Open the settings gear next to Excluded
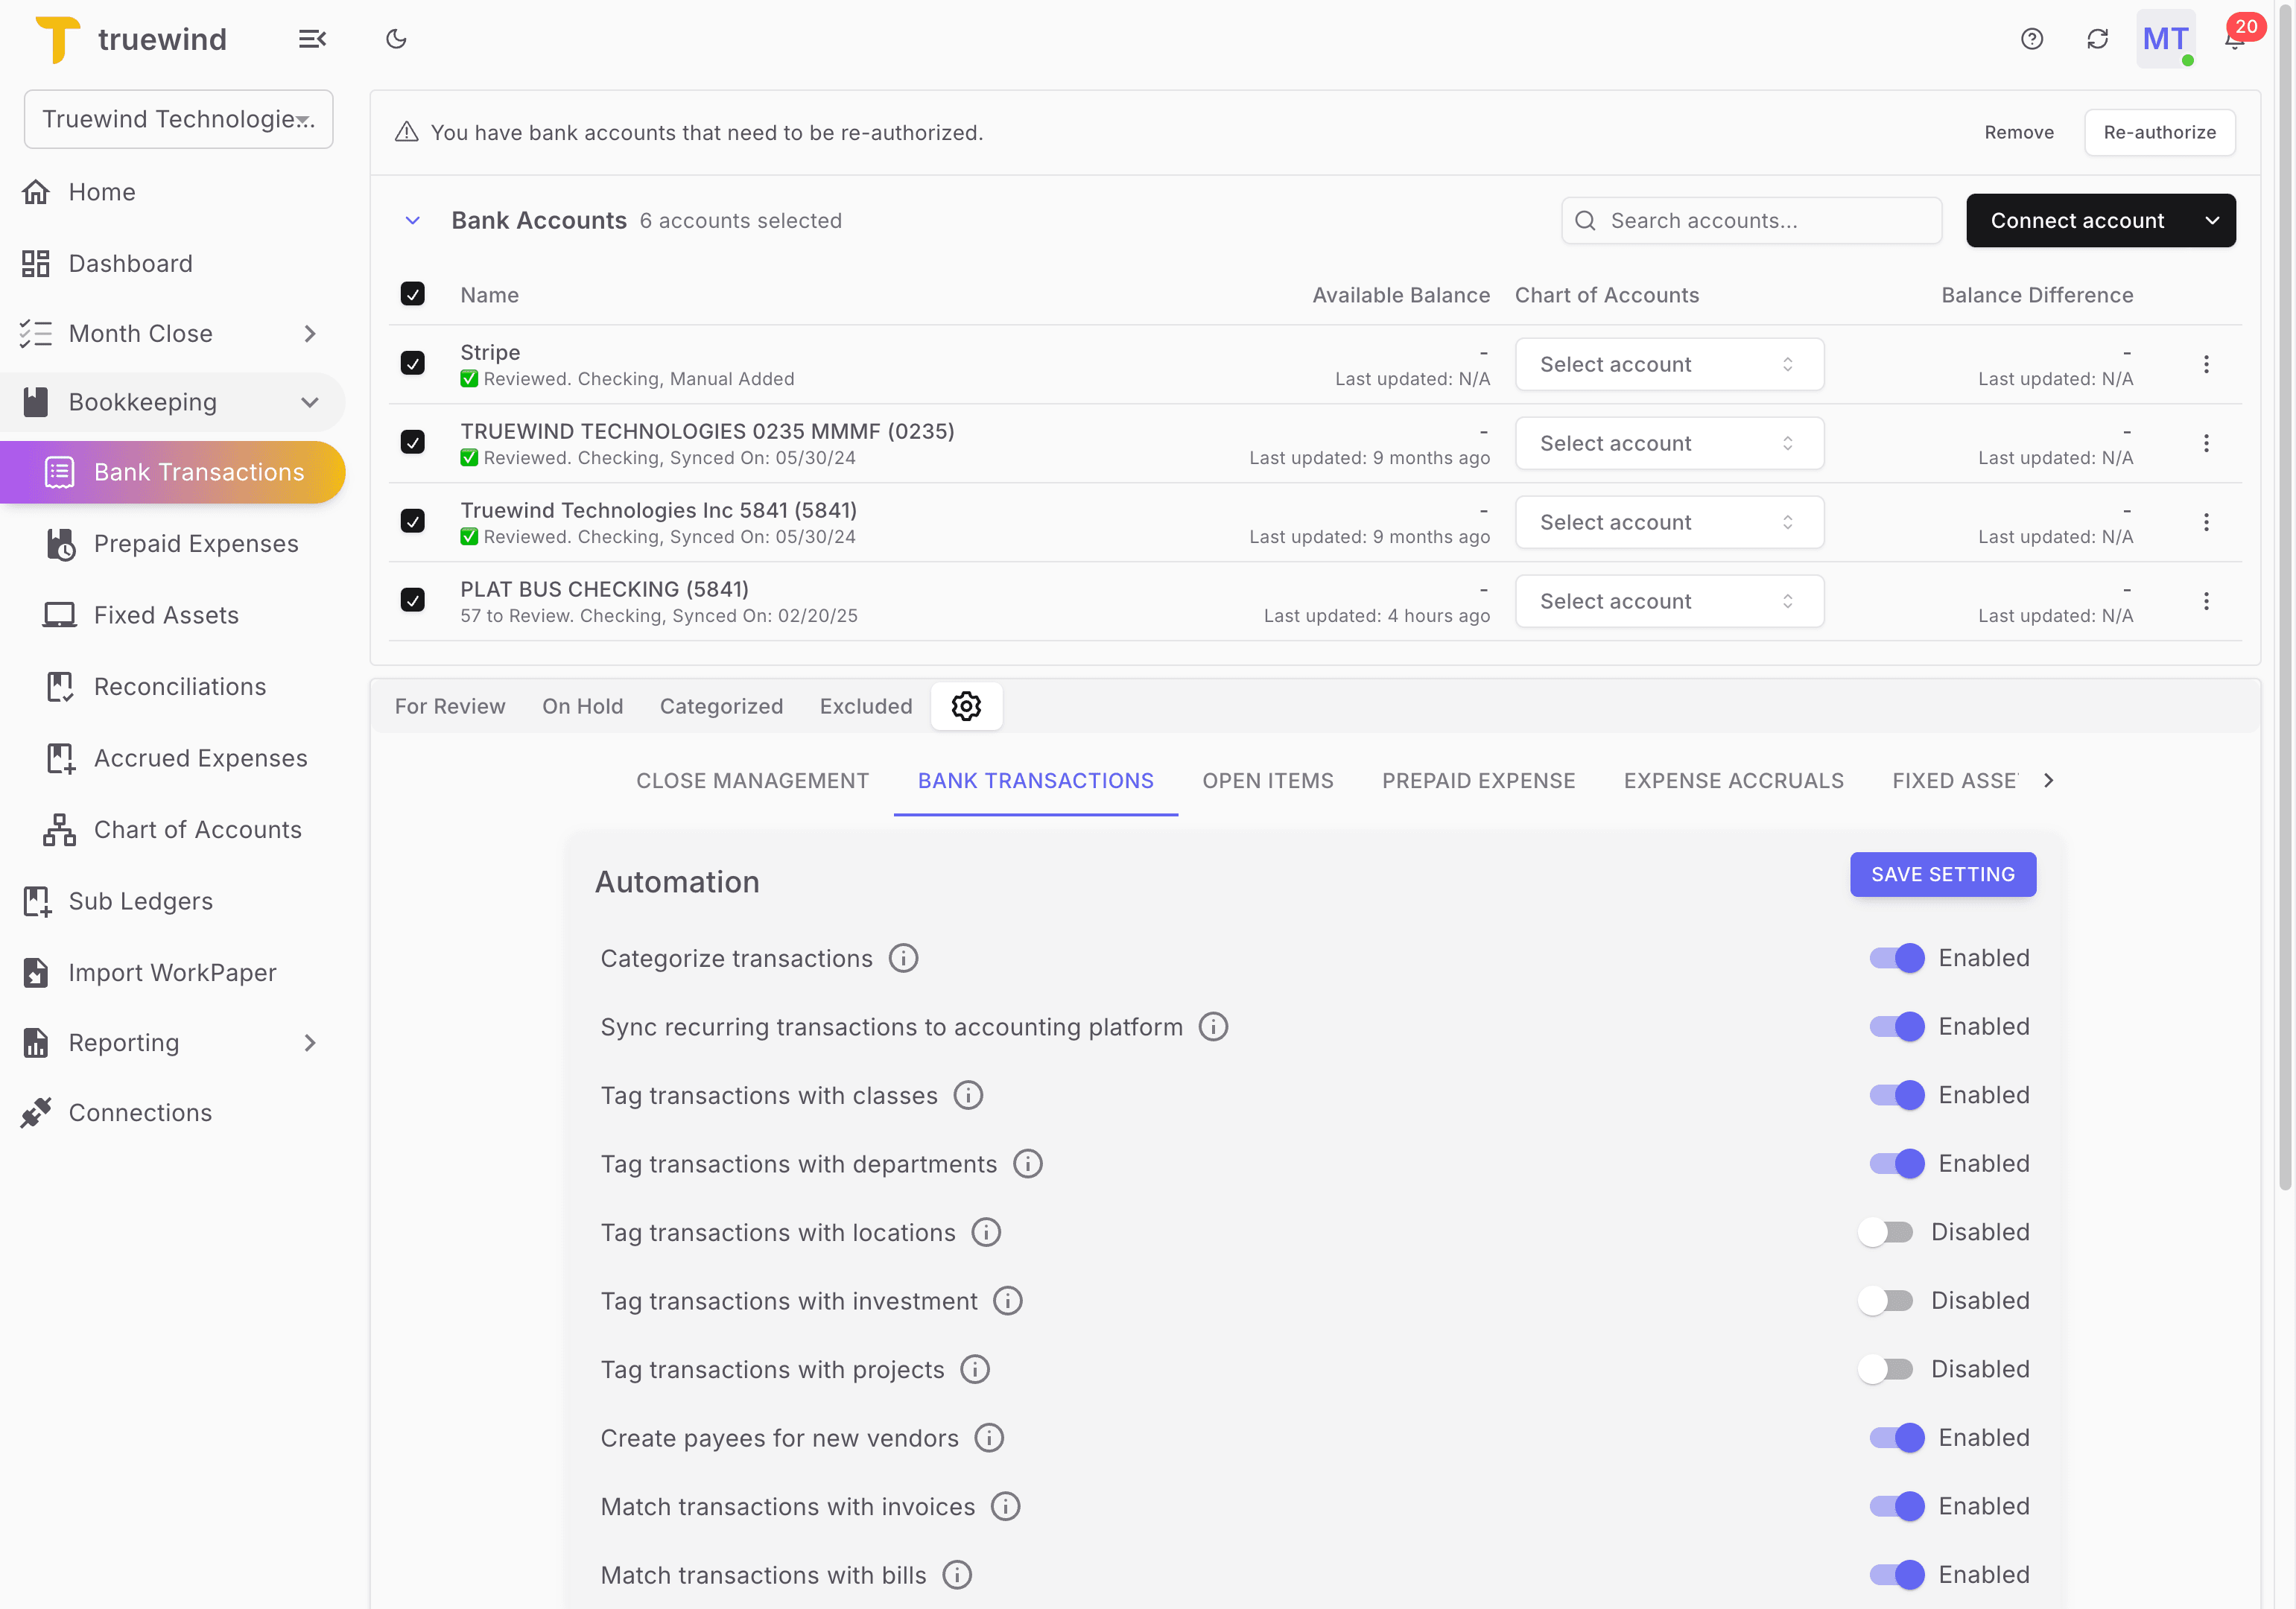The width and height of the screenshot is (2296, 1609). coord(966,706)
